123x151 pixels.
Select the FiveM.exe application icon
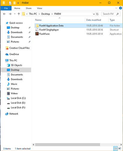pyautogui.click(x=37, y=34)
